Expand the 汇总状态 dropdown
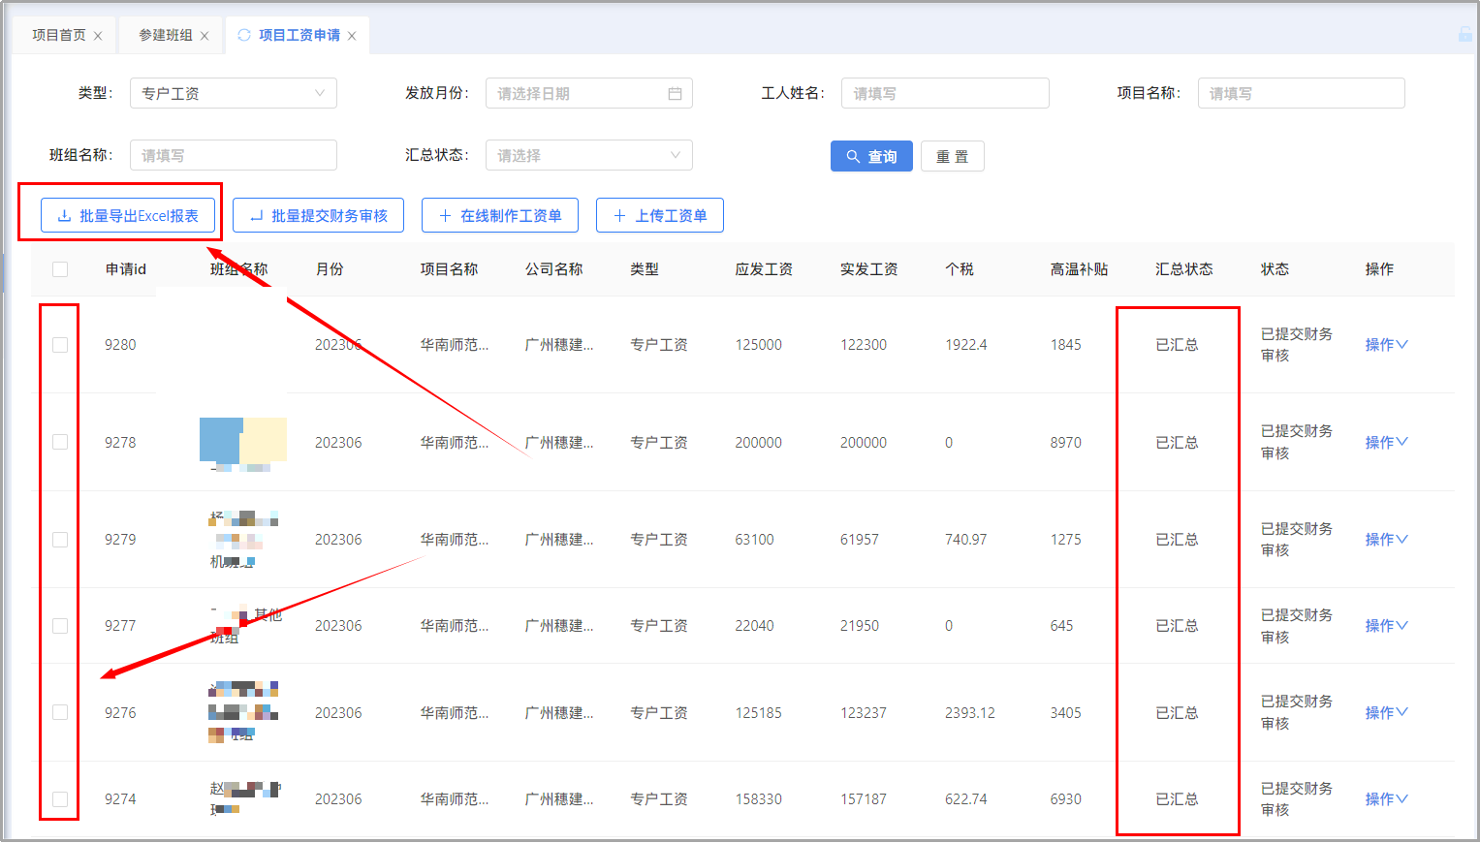This screenshot has height=843, width=1480. click(x=588, y=155)
